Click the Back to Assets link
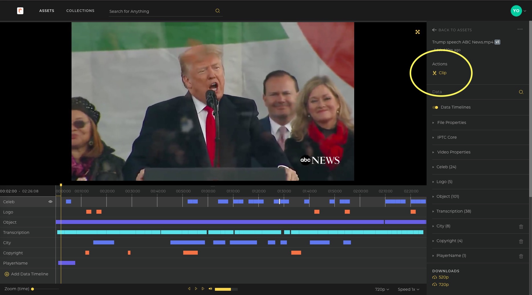The image size is (532, 295). pyautogui.click(x=452, y=30)
